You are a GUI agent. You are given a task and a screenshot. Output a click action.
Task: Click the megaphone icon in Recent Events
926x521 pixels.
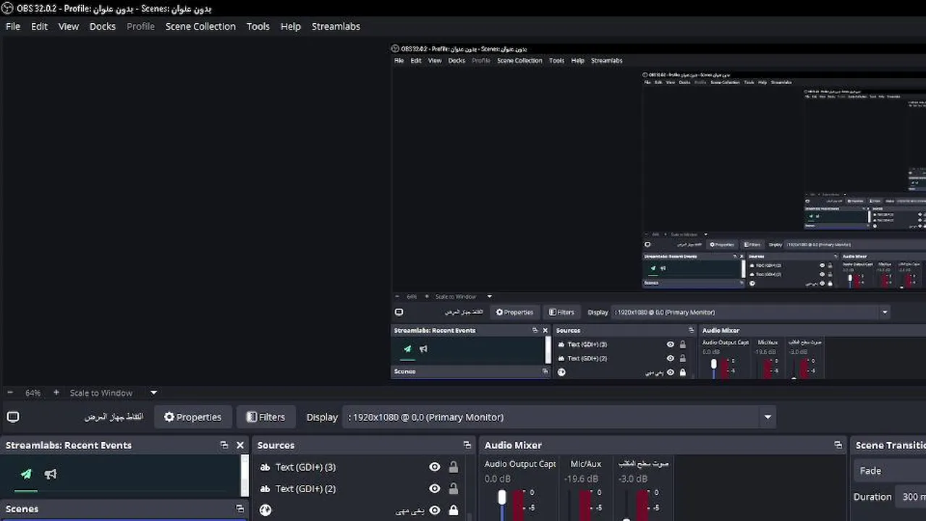(x=51, y=474)
